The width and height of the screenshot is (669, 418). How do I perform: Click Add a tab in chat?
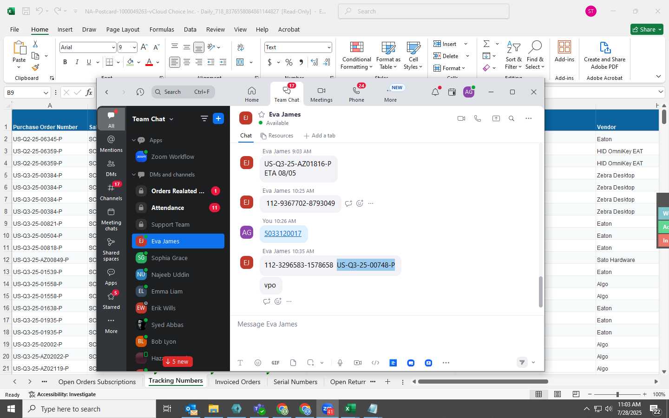[x=319, y=136]
